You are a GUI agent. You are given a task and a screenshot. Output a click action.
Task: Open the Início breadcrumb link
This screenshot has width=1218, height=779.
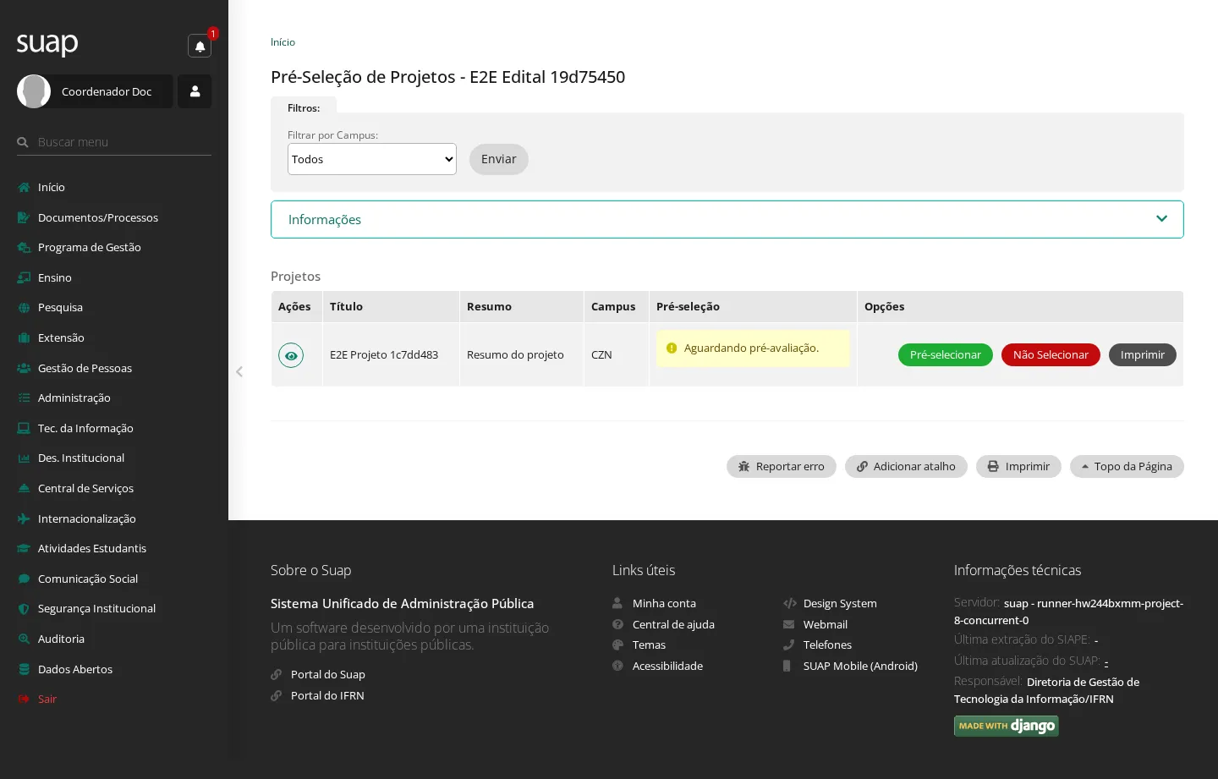283,42
